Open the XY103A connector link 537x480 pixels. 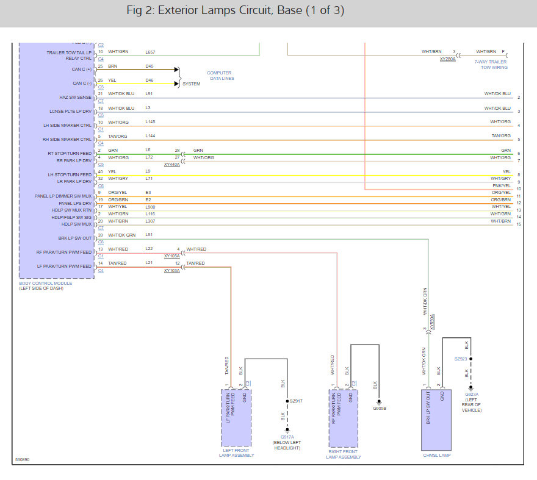pyautogui.click(x=171, y=271)
